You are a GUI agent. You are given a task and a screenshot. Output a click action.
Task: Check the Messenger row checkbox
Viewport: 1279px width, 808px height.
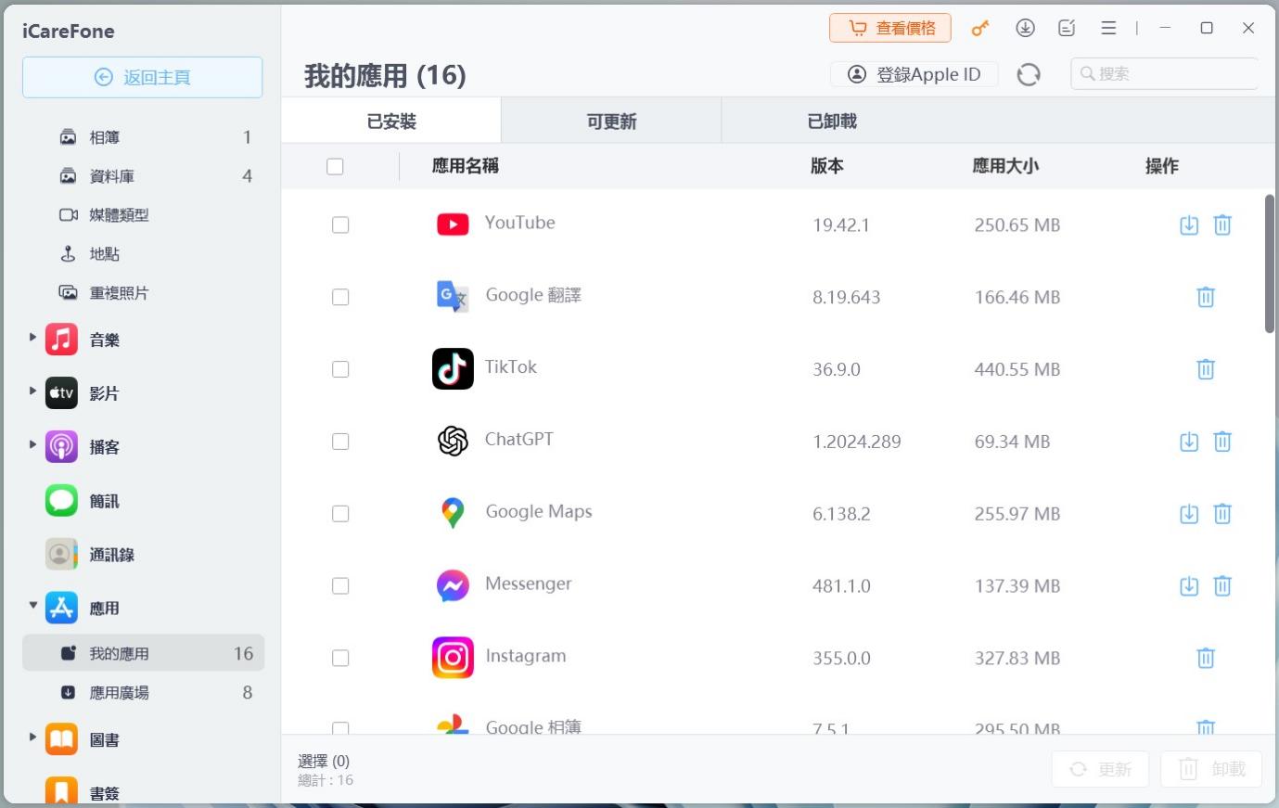(340, 586)
